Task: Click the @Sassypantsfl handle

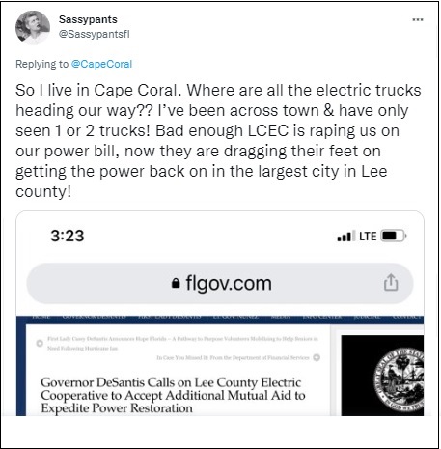Action: point(94,34)
